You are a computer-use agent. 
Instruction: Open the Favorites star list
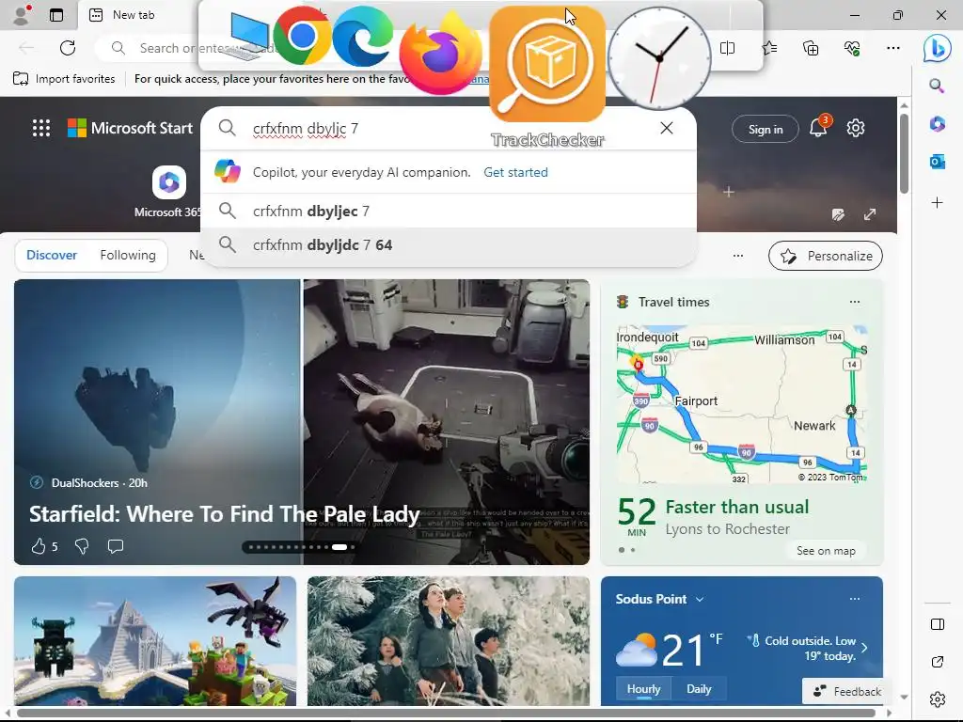click(x=769, y=48)
